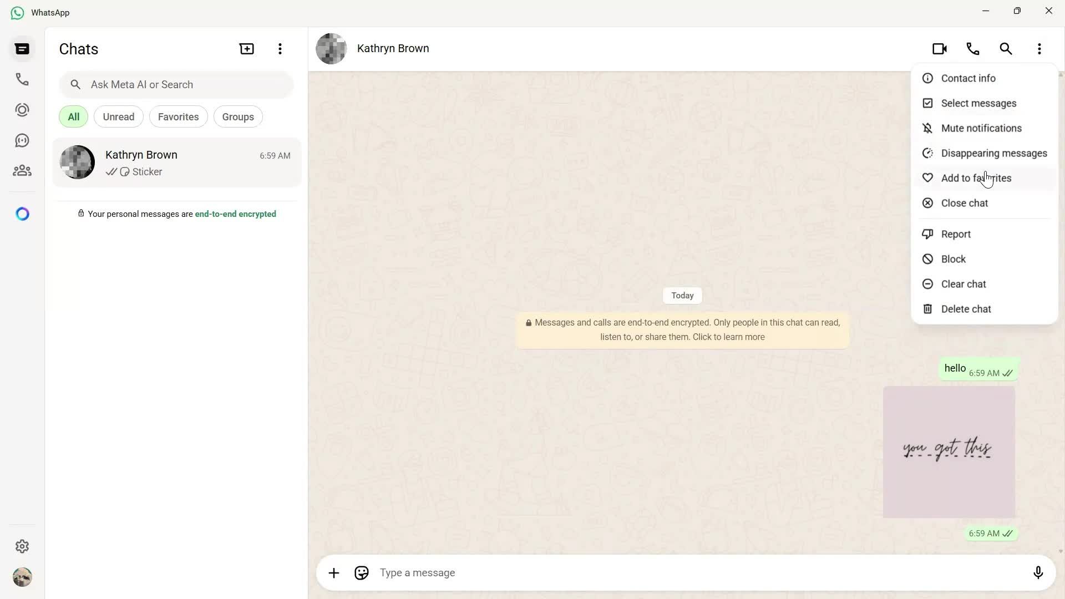Record a voice message with the microphone

(x=1038, y=573)
